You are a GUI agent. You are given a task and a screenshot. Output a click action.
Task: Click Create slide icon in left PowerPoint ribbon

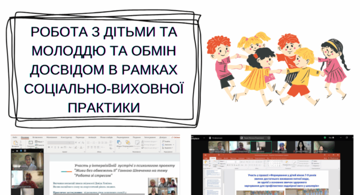click(30, 143)
